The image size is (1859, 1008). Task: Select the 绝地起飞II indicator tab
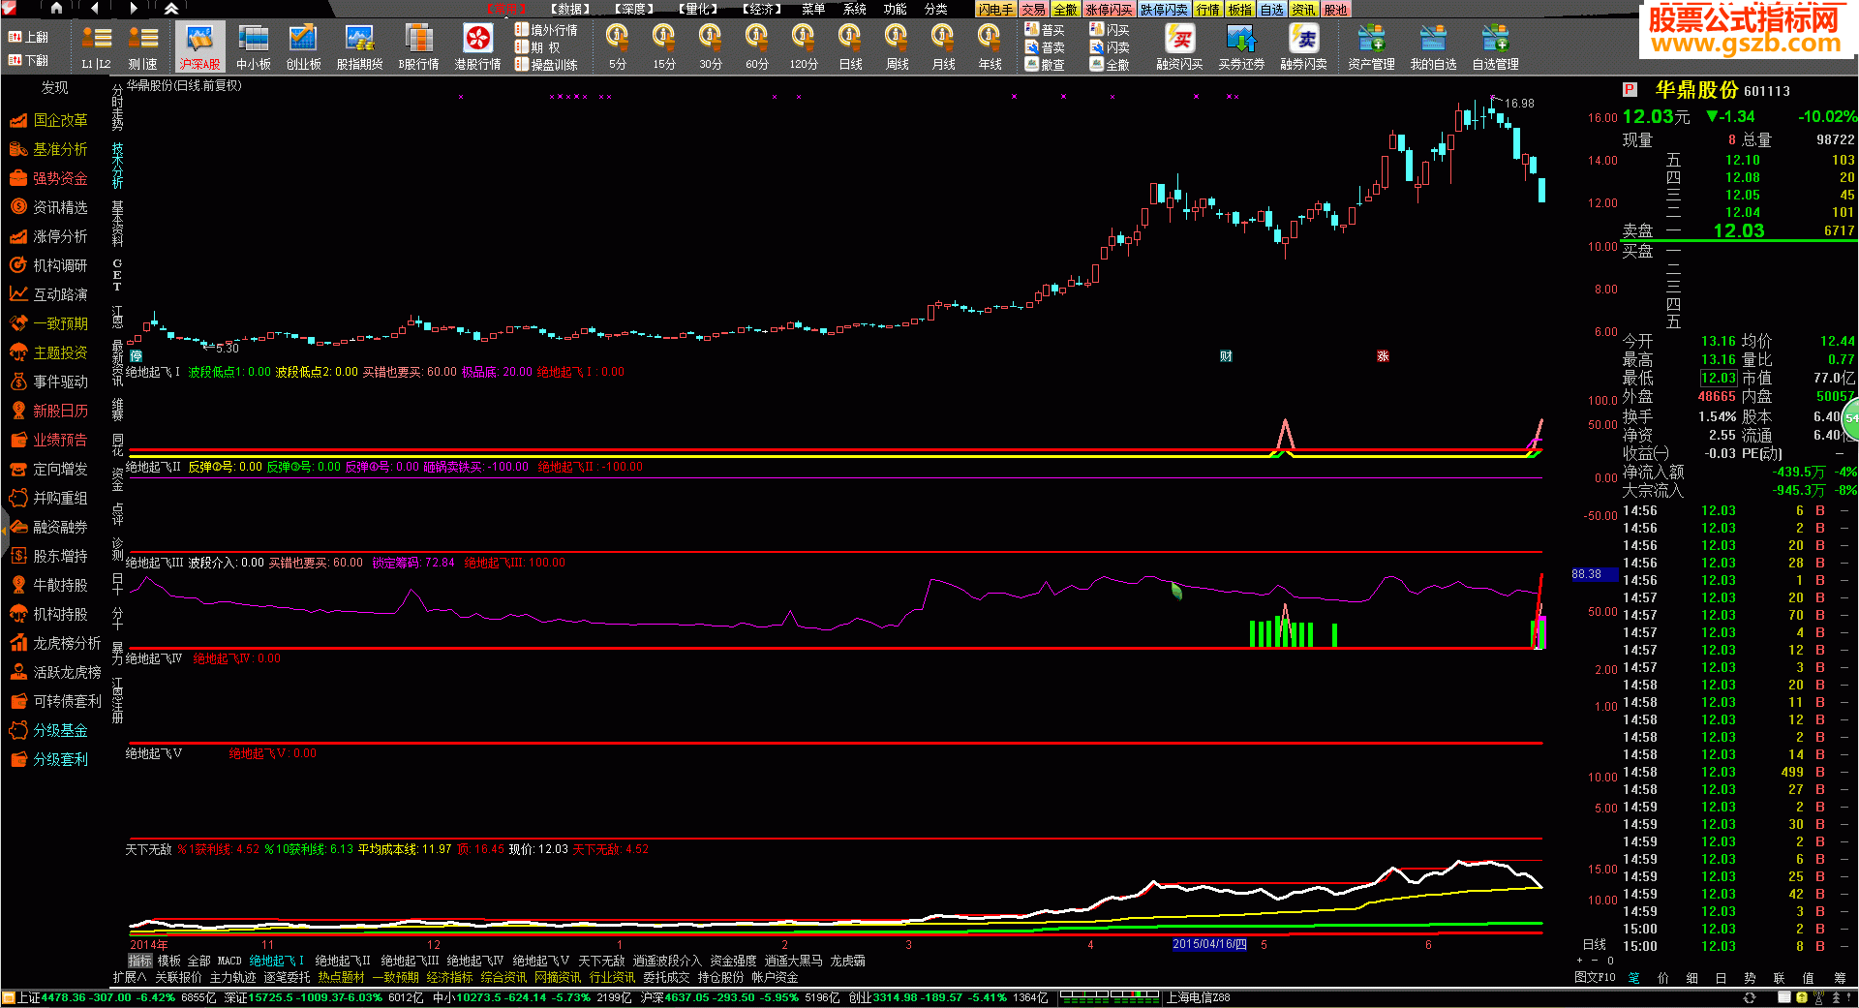coord(343,961)
